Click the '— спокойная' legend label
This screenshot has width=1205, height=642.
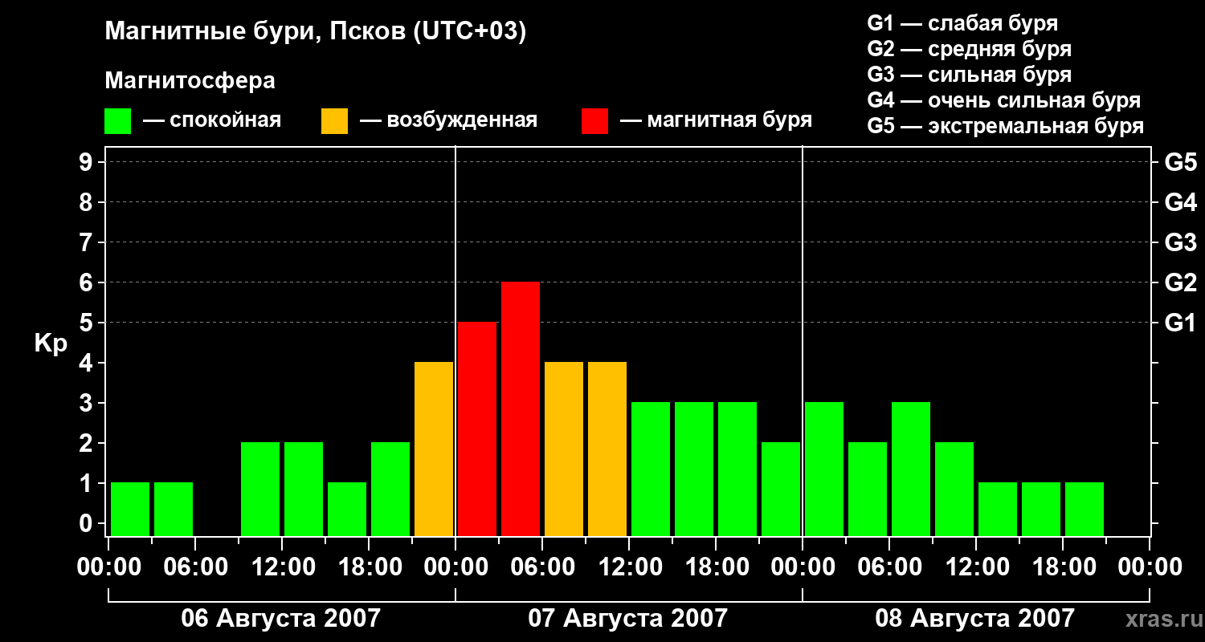click(x=212, y=121)
